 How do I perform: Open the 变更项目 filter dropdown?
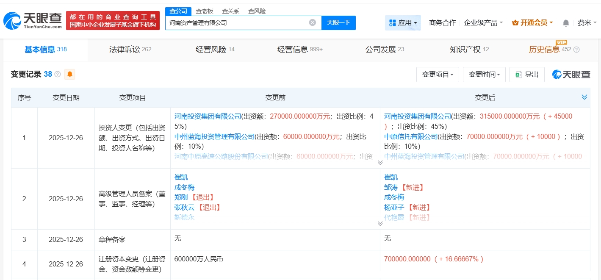click(x=438, y=75)
